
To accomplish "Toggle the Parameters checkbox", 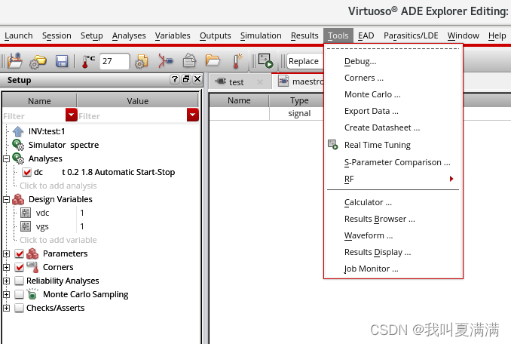I will (x=20, y=253).
